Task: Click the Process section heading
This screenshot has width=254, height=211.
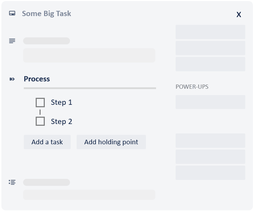Action: click(x=37, y=79)
